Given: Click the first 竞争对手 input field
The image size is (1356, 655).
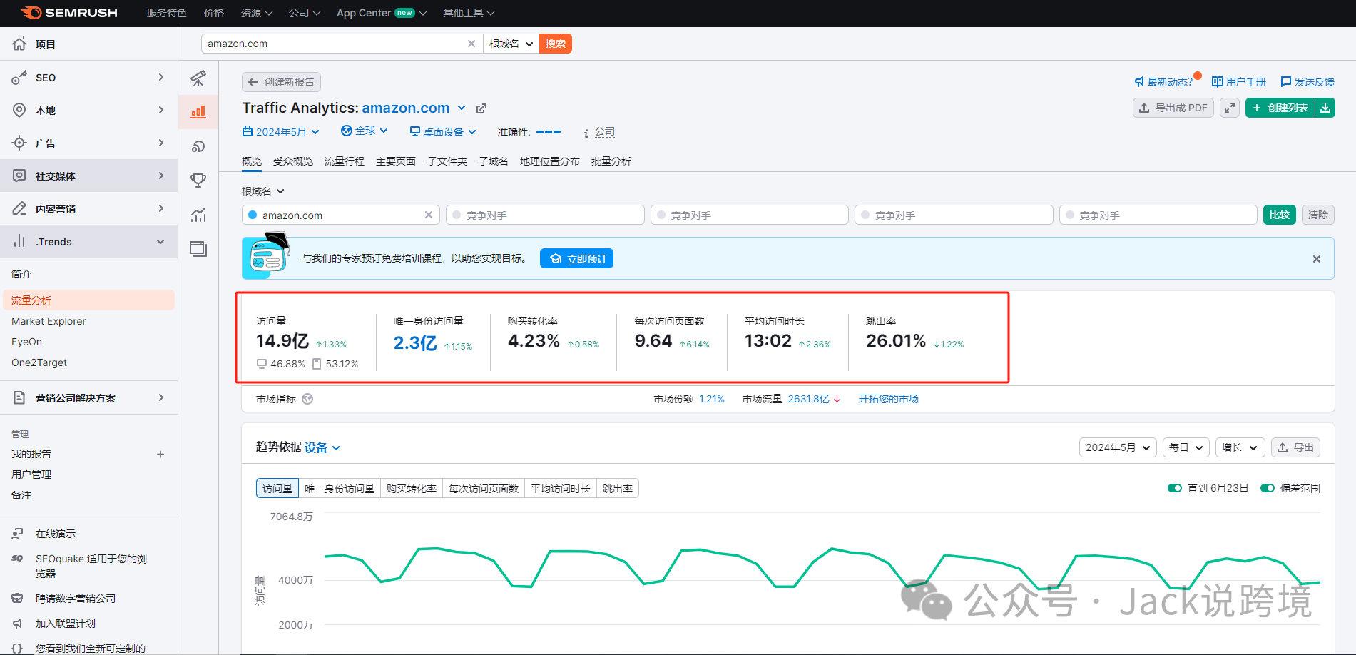Looking at the screenshot, I should tap(545, 215).
